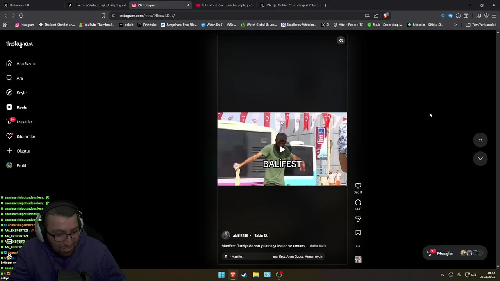Open volume control in system tray

(x=474, y=275)
